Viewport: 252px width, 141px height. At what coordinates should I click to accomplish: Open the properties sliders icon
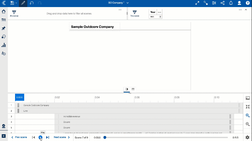[x=214, y=3]
